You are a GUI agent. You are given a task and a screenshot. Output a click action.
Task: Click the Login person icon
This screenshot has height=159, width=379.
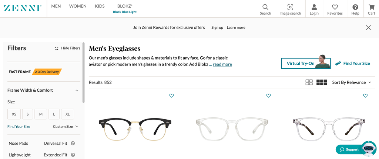(x=314, y=7)
